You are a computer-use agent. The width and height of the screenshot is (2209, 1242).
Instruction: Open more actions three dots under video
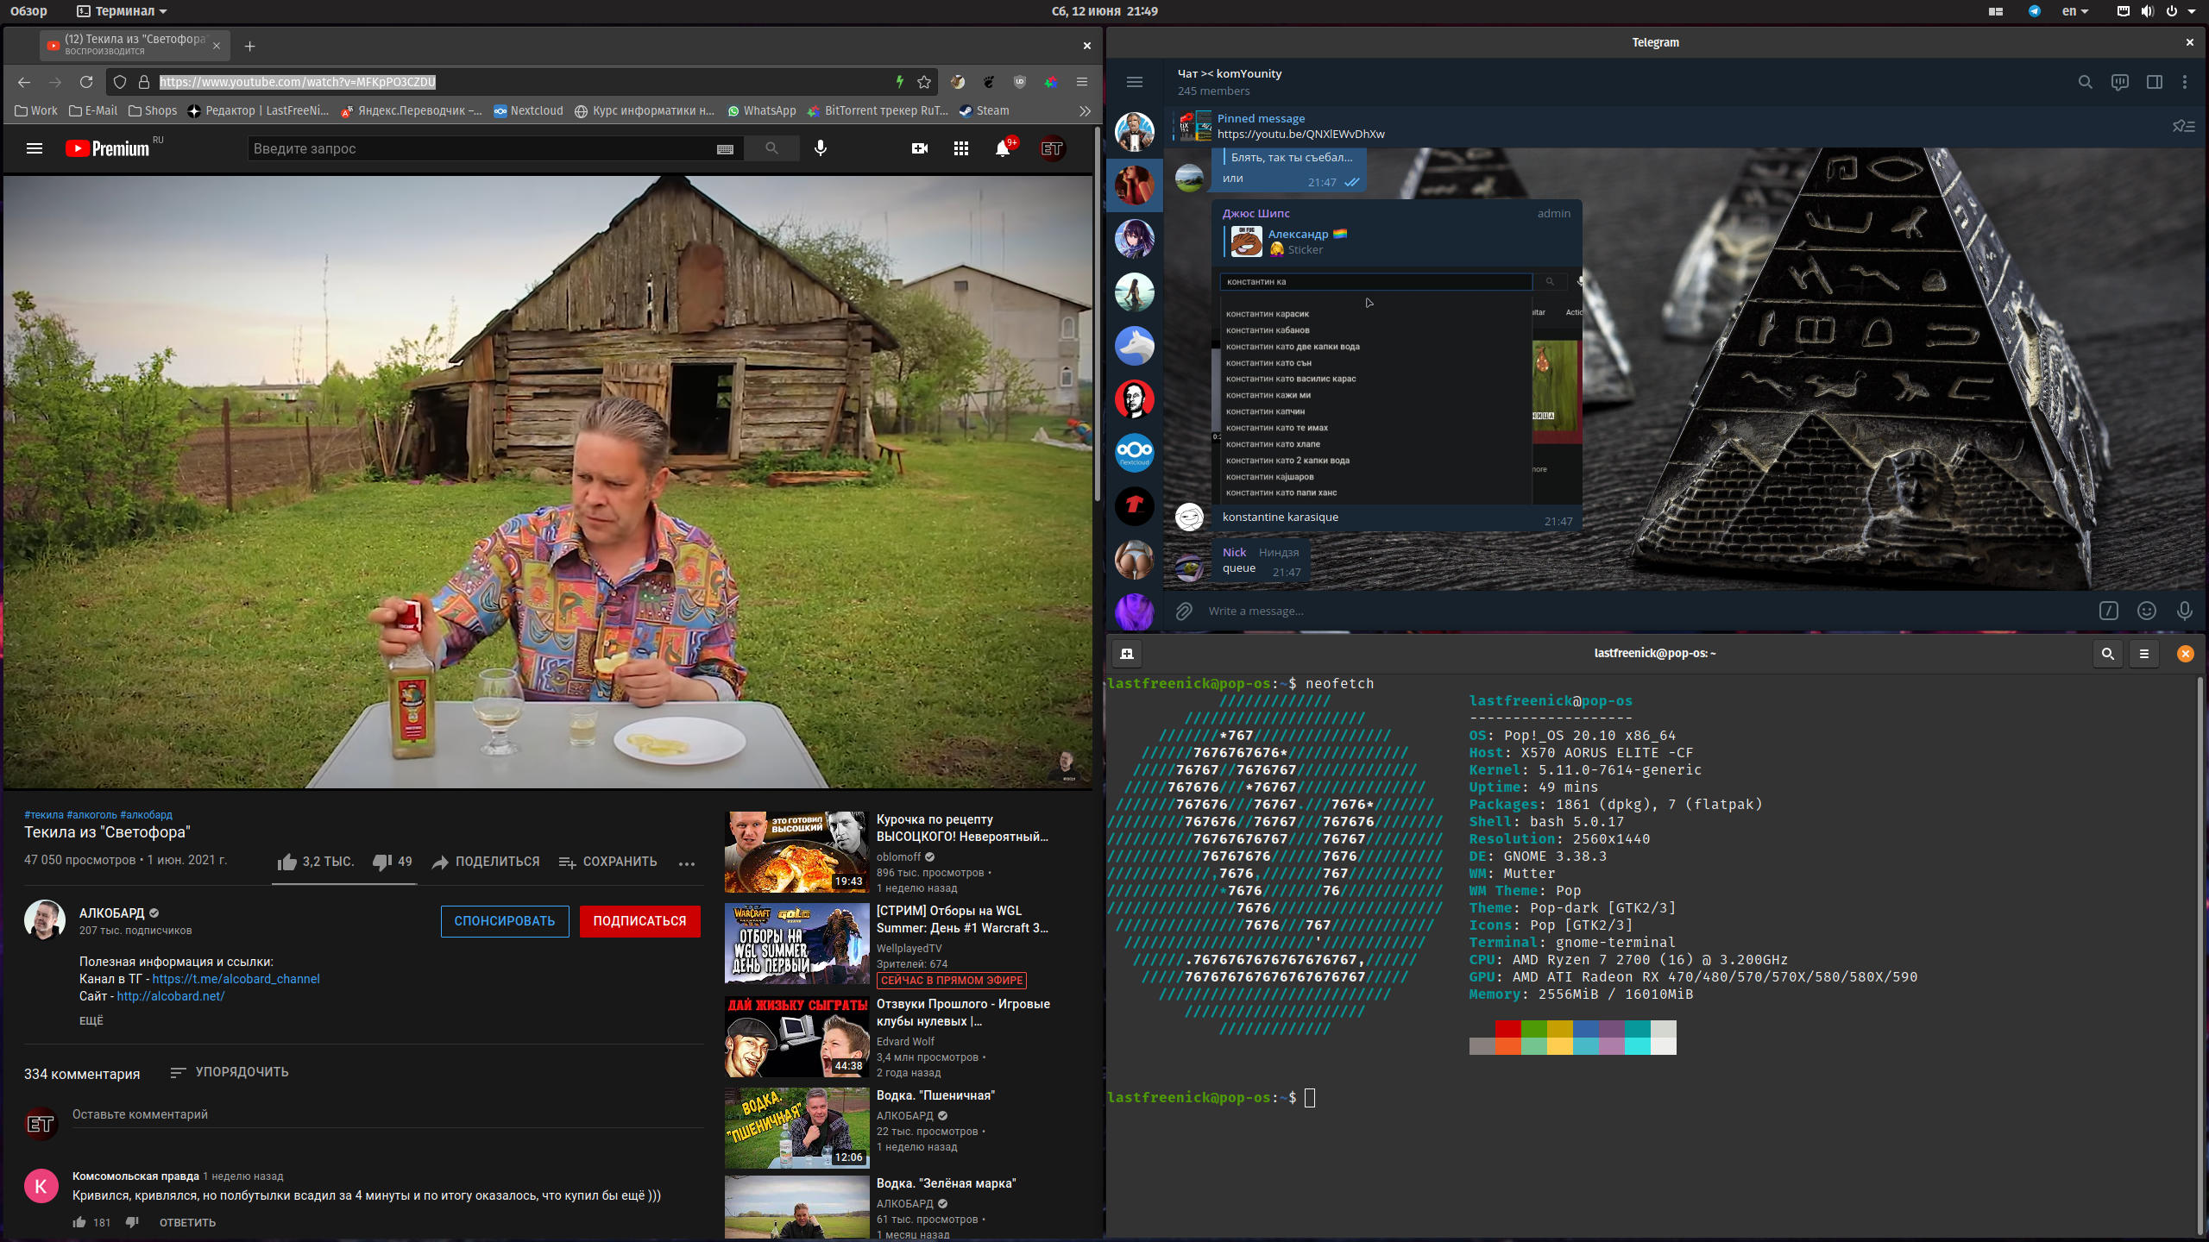tap(687, 862)
